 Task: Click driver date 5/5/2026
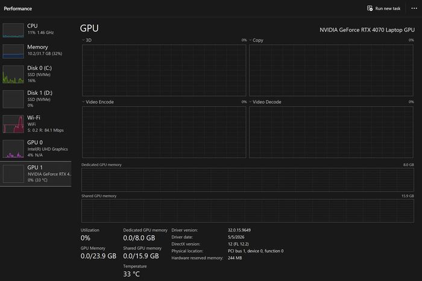236,237
